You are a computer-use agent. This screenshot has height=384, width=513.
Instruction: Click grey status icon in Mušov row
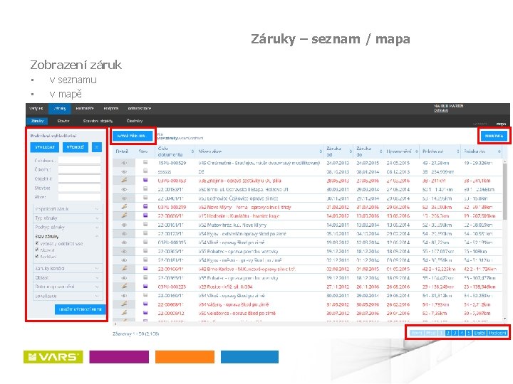click(x=145, y=225)
